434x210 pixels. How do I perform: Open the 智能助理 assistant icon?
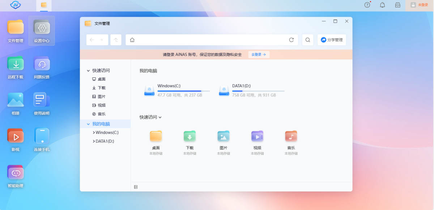click(x=16, y=173)
